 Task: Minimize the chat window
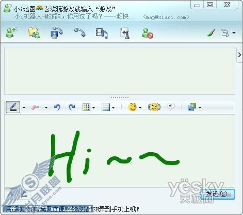197,5
